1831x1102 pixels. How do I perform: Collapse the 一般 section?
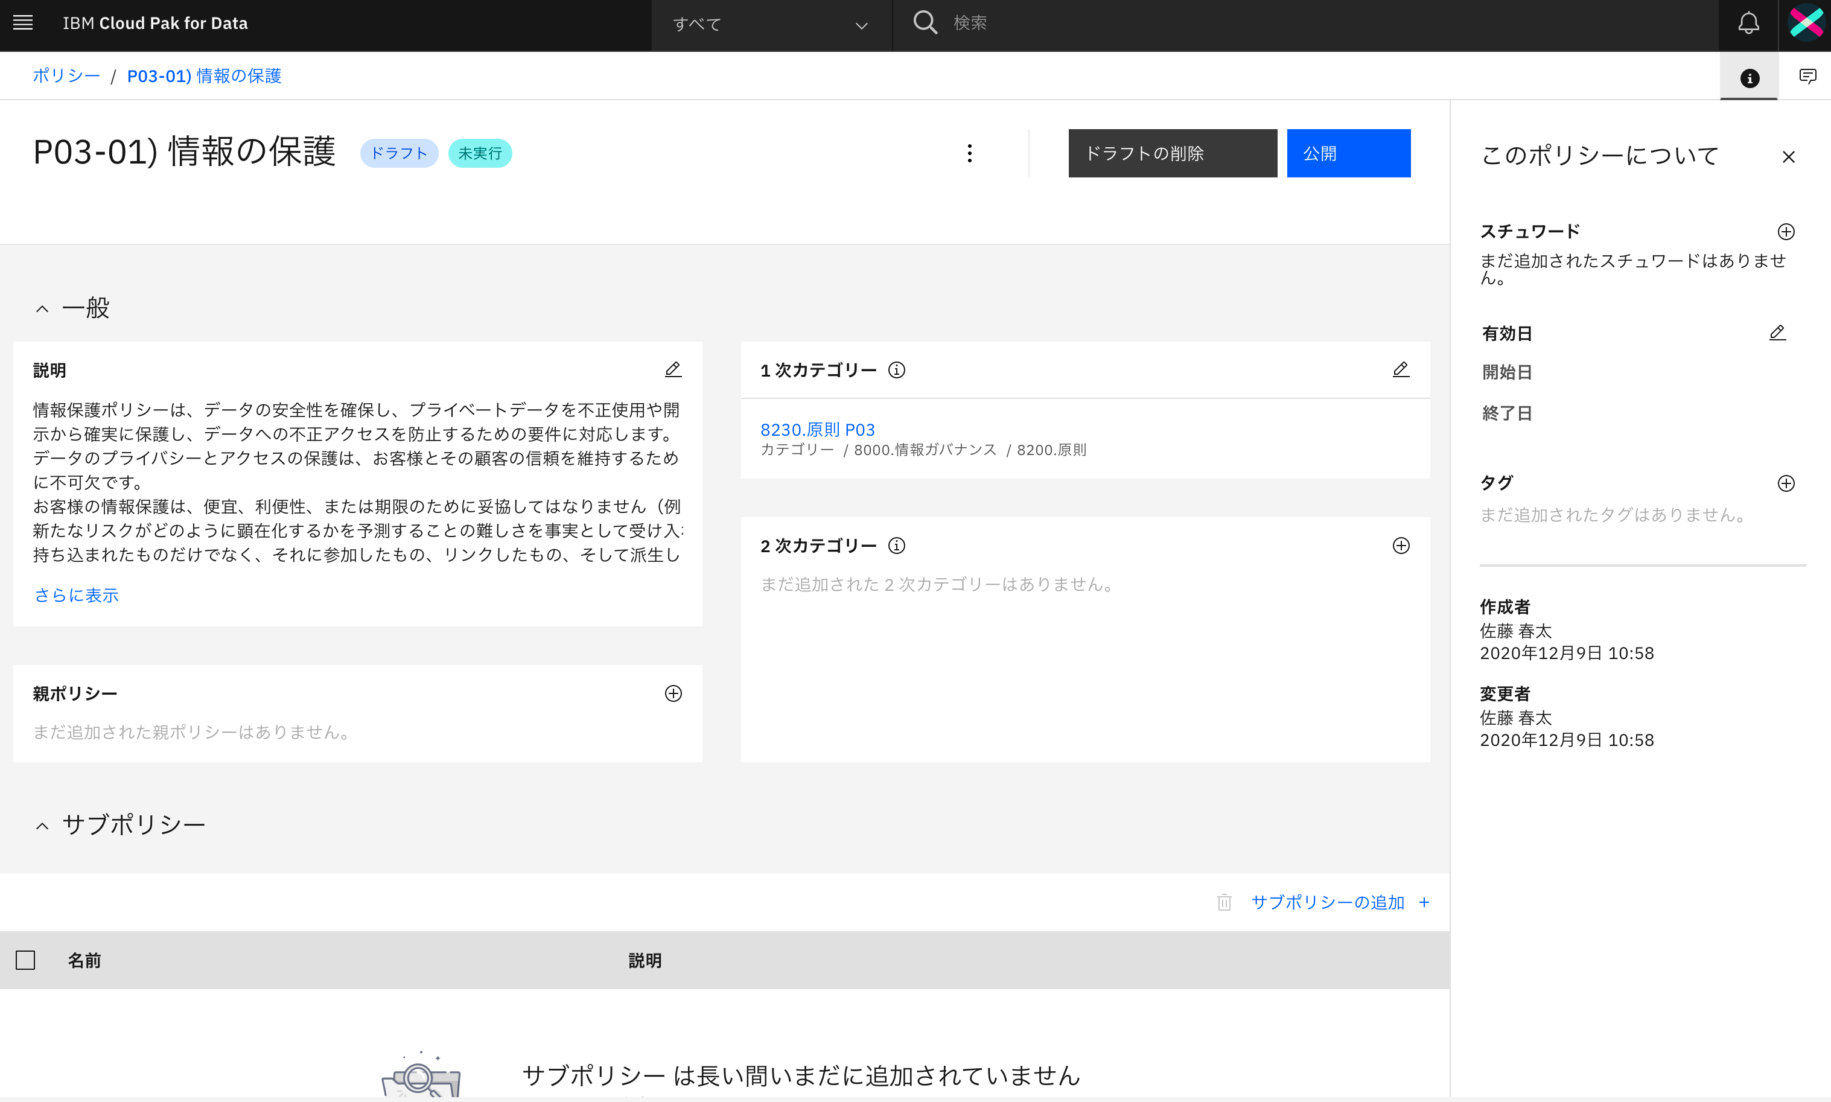point(42,309)
